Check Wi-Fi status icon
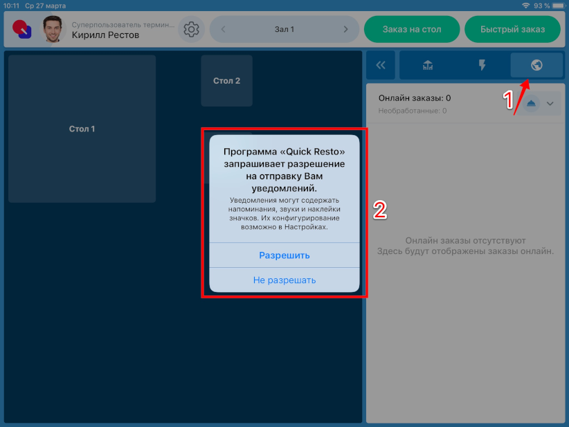Image resolution: width=569 pixels, height=427 pixels. tap(525, 6)
